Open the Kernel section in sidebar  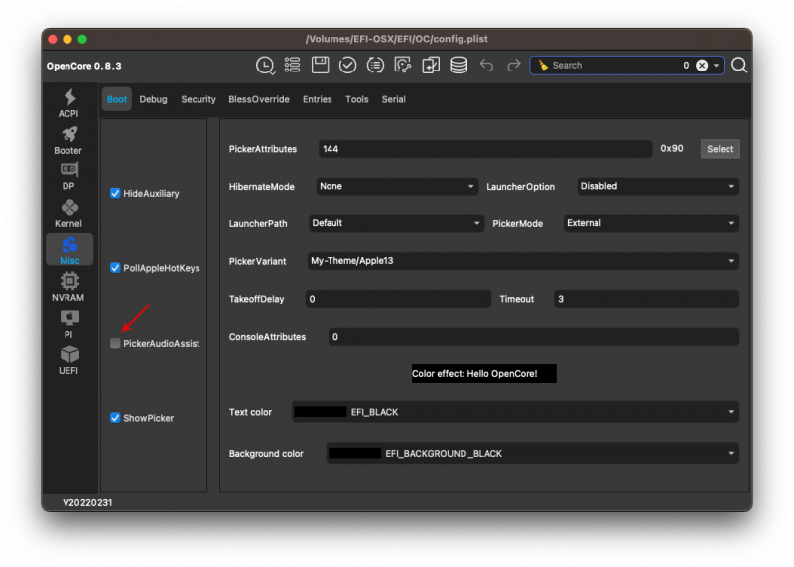pos(68,213)
